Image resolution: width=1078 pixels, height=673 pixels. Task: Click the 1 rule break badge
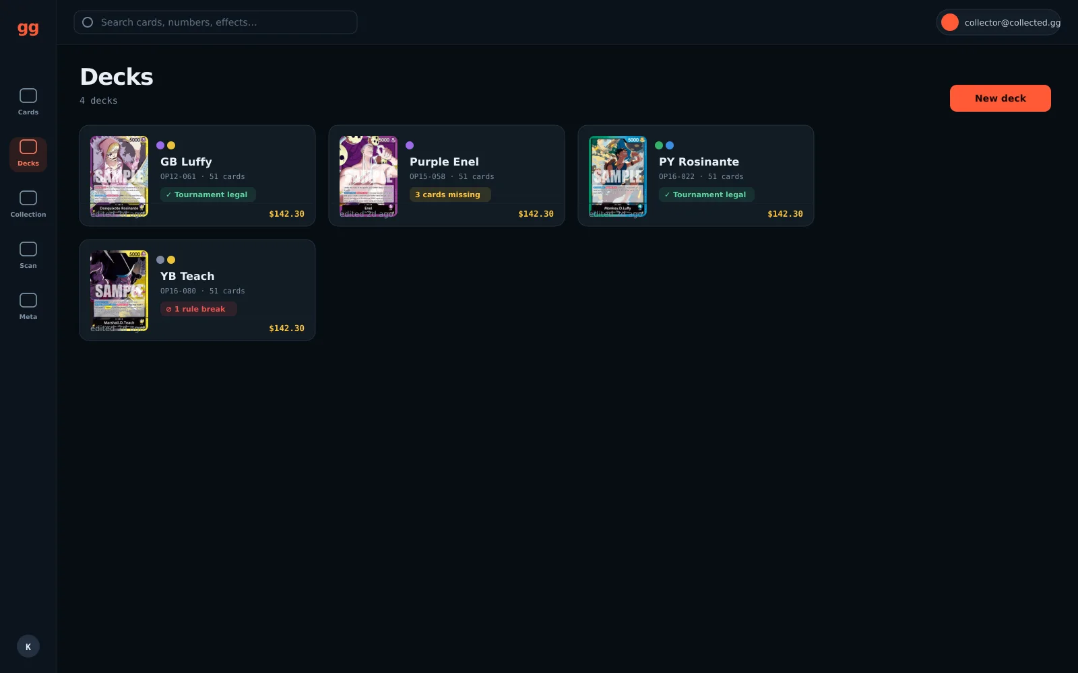198,309
